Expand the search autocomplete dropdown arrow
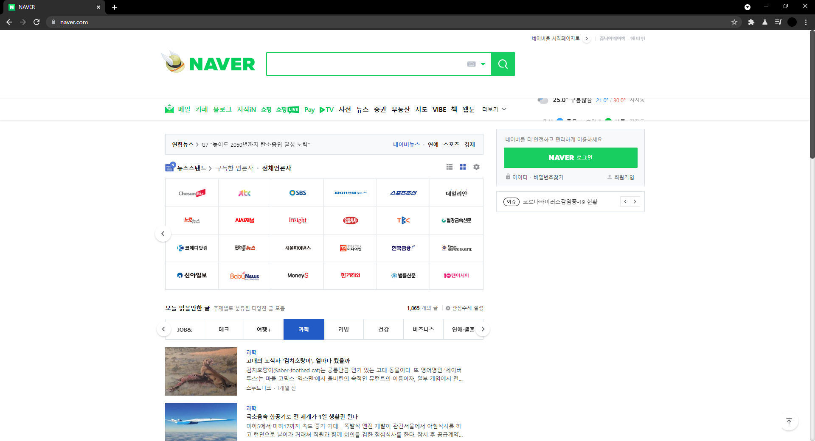The image size is (815, 441). coord(483,64)
